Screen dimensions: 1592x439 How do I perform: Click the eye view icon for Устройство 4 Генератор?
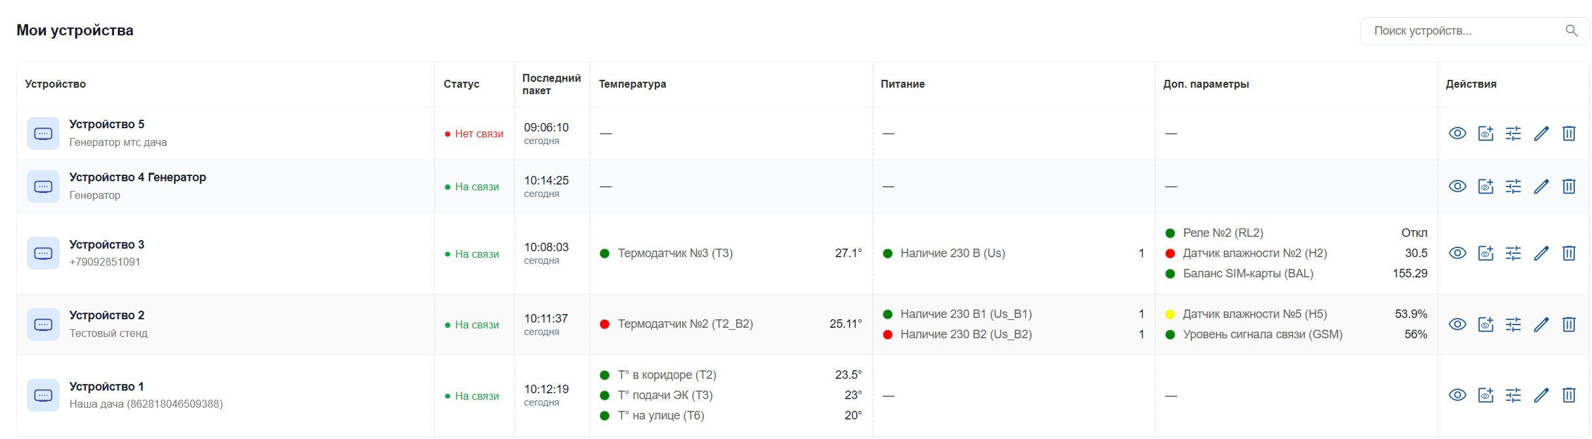tap(1457, 186)
